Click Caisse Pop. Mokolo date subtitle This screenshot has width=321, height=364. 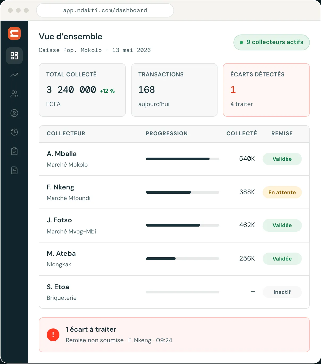(95, 50)
